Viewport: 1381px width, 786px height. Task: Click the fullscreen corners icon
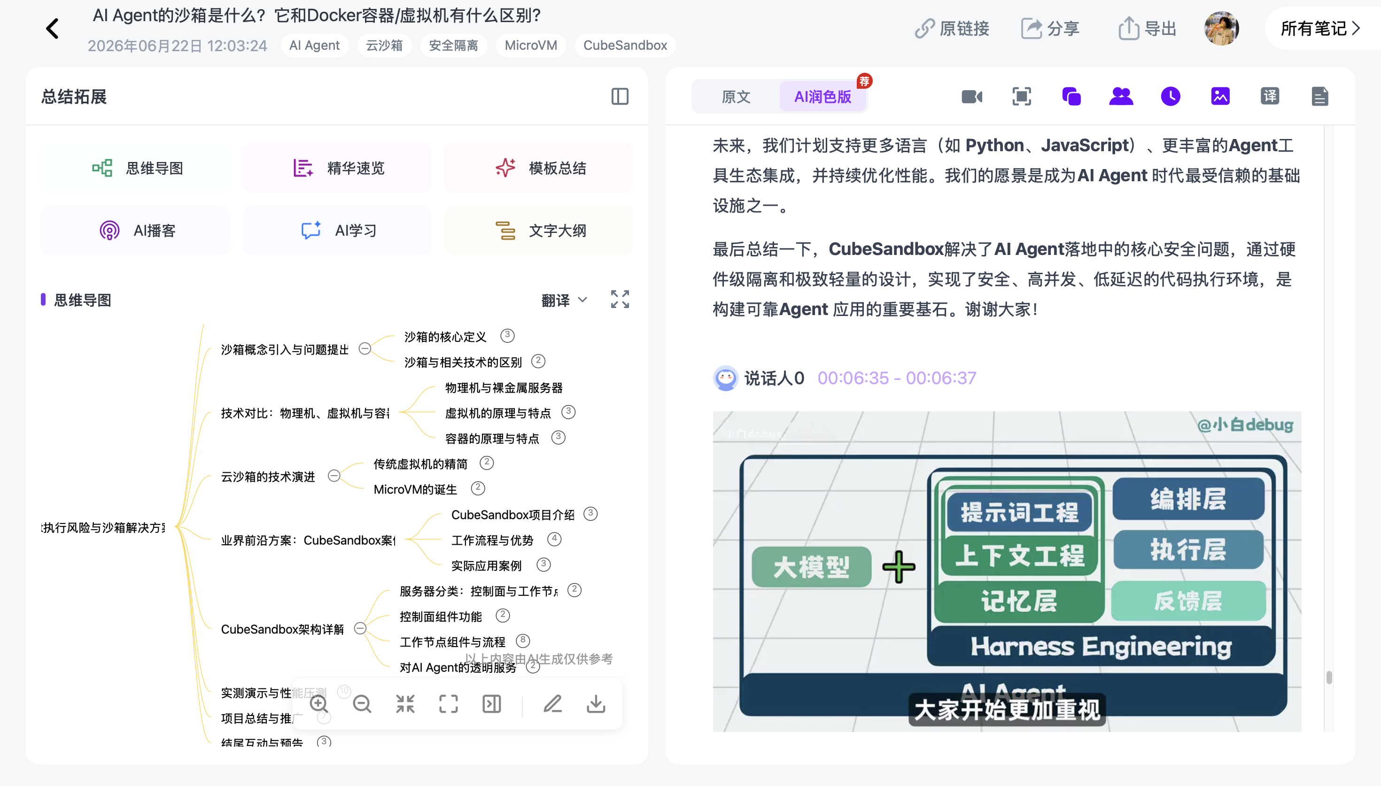click(449, 704)
